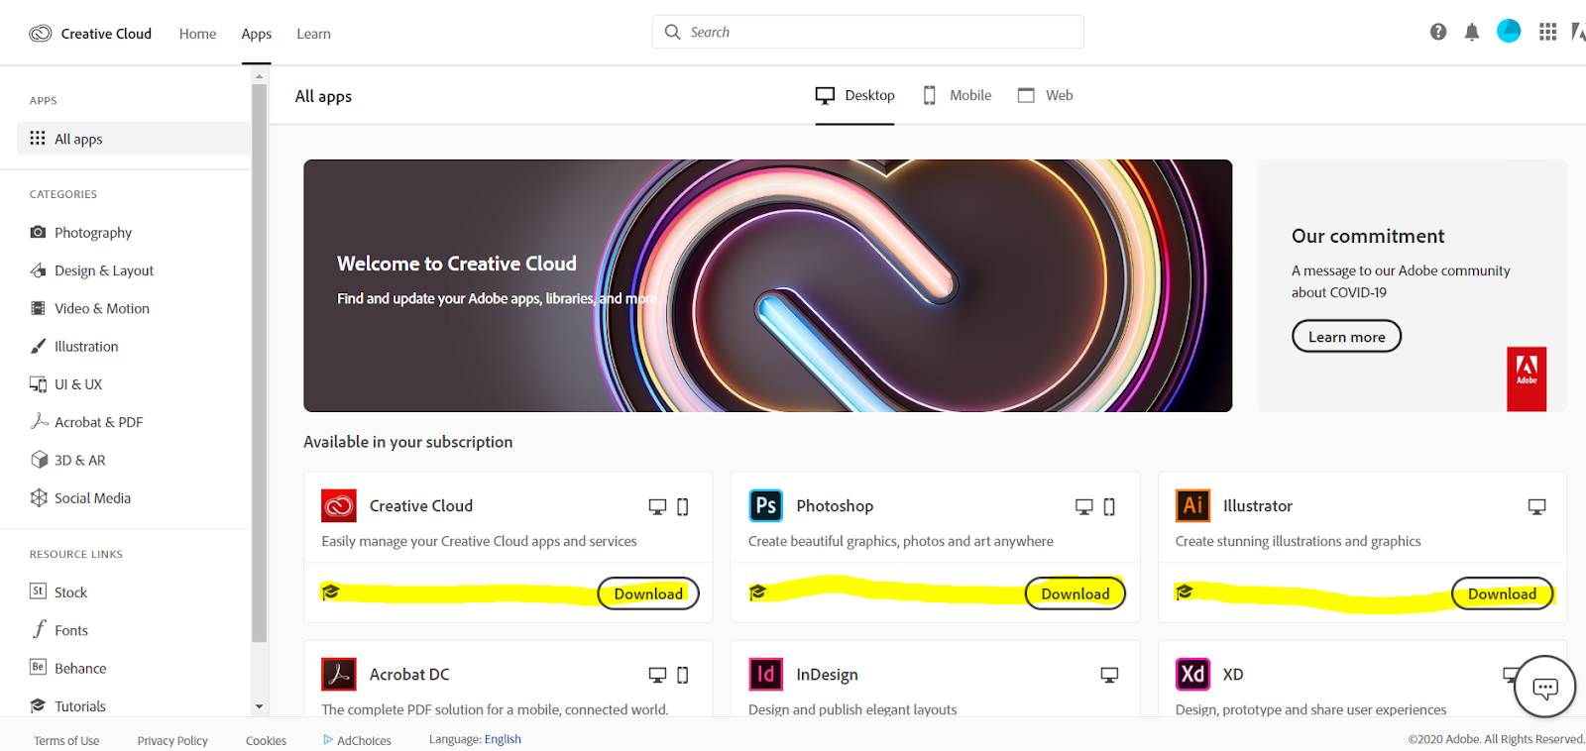Click Photoshop card desktop platform icon
The height and width of the screenshot is (751, 1586).
(1084, 506)
